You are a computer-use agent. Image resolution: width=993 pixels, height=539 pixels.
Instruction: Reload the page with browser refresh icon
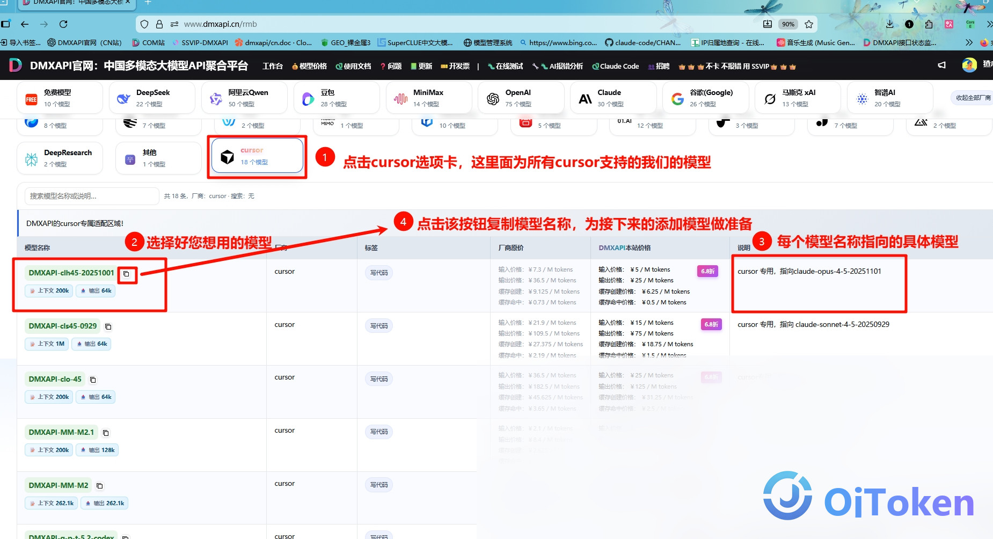[63, 24]
